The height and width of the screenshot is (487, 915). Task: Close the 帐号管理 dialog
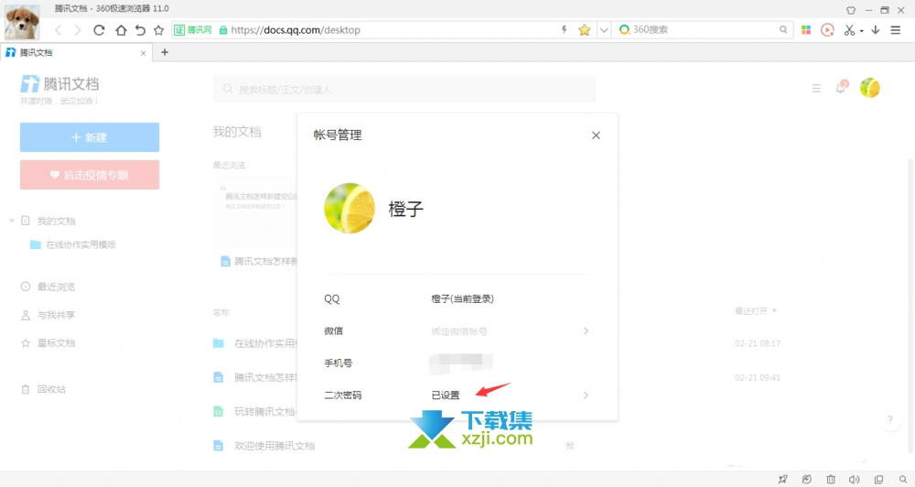click(596, 135)
